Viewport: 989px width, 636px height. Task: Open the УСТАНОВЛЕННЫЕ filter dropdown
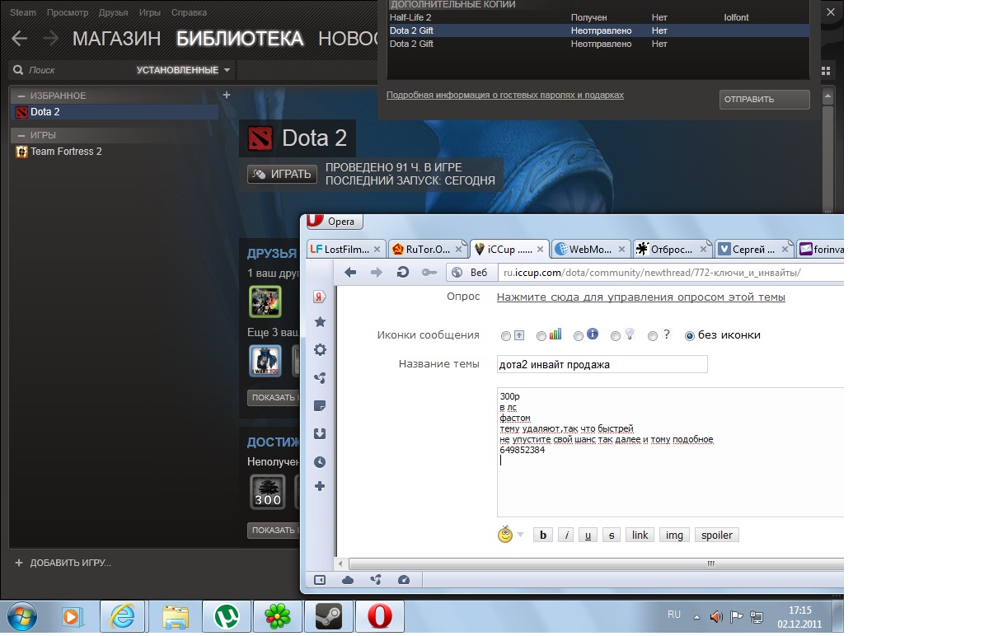tap(185, 70)
